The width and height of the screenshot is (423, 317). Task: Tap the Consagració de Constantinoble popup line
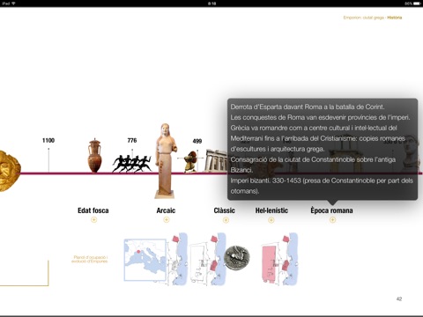313,165
